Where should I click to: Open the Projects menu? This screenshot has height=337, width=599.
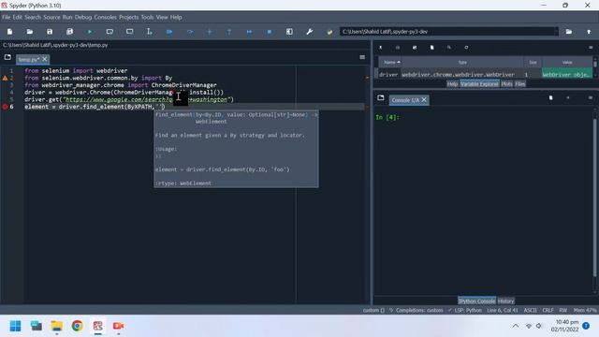tap(128, 17)
